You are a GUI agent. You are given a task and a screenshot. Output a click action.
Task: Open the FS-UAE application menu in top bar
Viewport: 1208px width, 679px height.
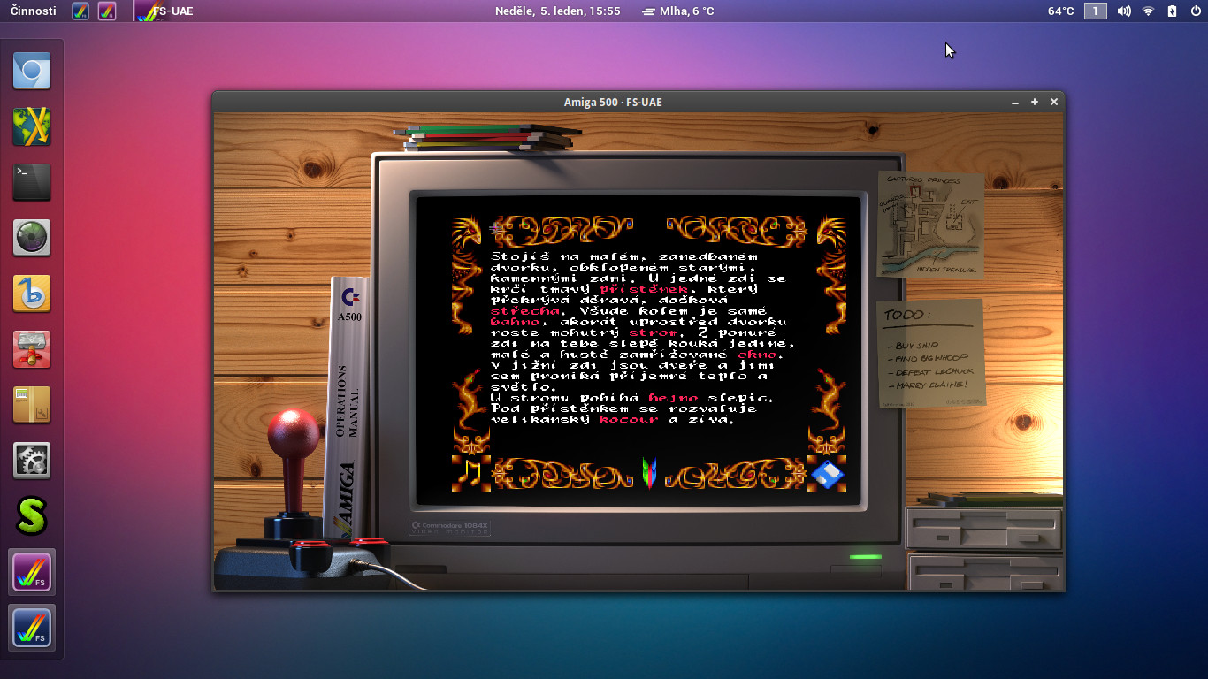click(x=164, y=11)
